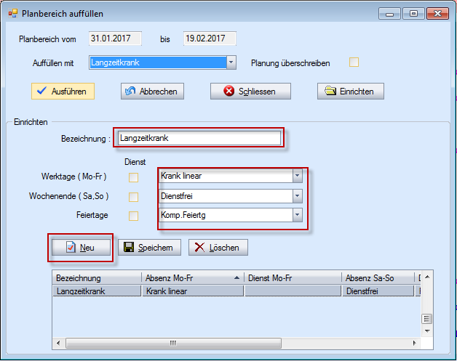Click the window's application icon in title bar
The width and height of the screenshot is (457, 361).
[x=13, y=13]
